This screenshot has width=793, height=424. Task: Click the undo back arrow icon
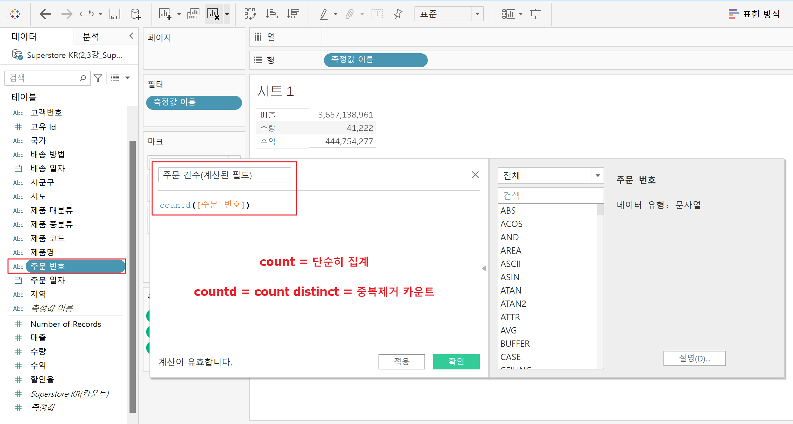(45, 14)
